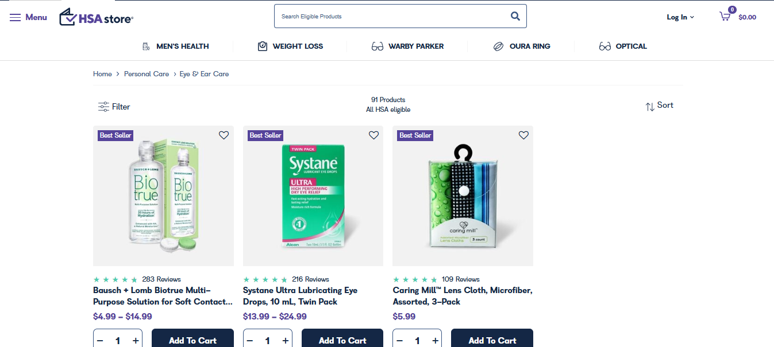774x347 pixels.
Task: Click the Search Eligible Products field
Action: tap(391, 16)
